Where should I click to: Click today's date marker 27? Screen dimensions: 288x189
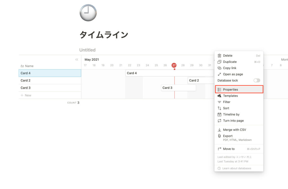(x=174, y=65)
